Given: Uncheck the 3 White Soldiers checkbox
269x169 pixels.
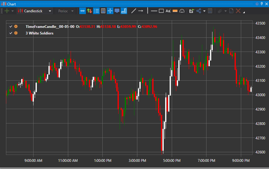Looking at the screenshot, I should pyautogui.click(x=11, y=33).
